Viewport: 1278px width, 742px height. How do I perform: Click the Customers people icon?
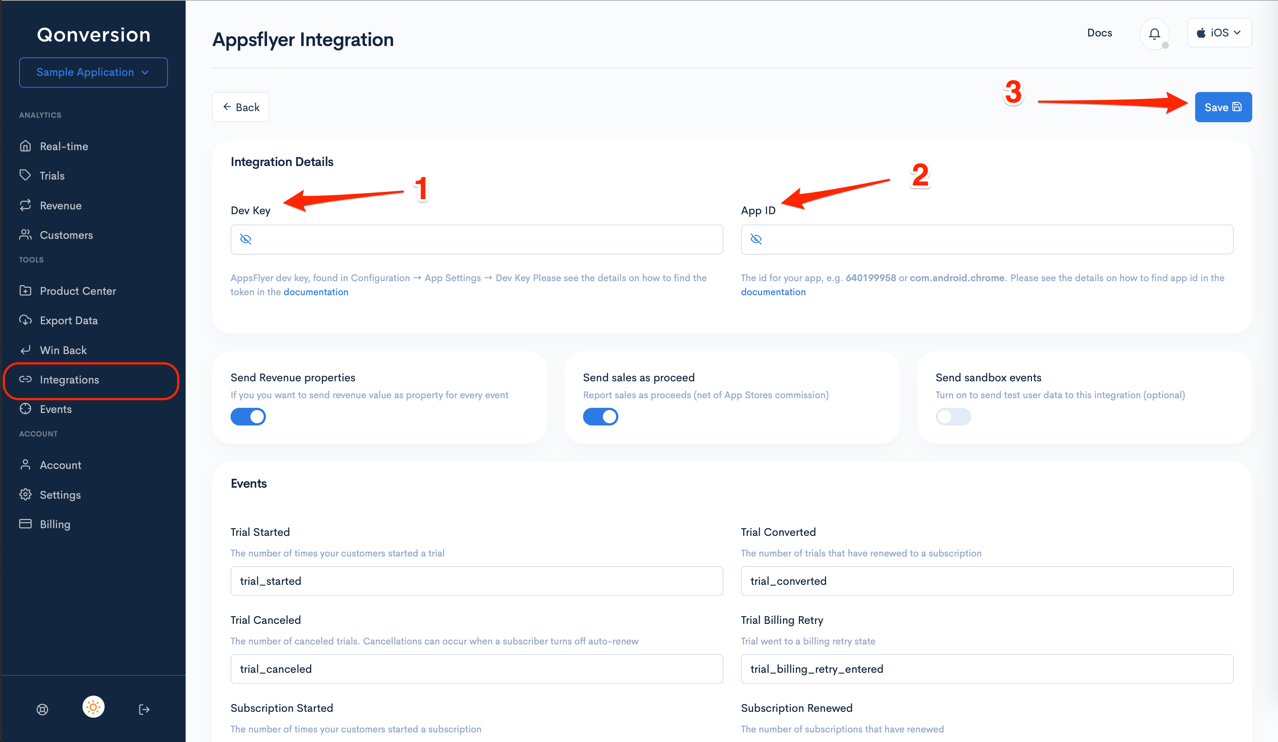(25, 235)
